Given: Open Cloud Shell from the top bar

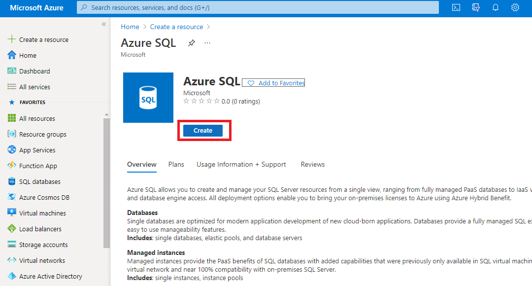Looking at the screenshot, I should (455, 7).
